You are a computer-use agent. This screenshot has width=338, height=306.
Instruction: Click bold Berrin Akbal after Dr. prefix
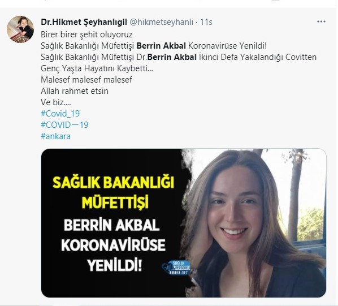[172, 57]
